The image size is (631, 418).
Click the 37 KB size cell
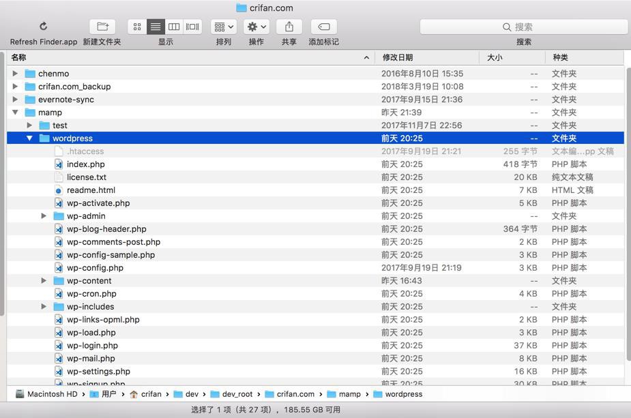[525, 345]
